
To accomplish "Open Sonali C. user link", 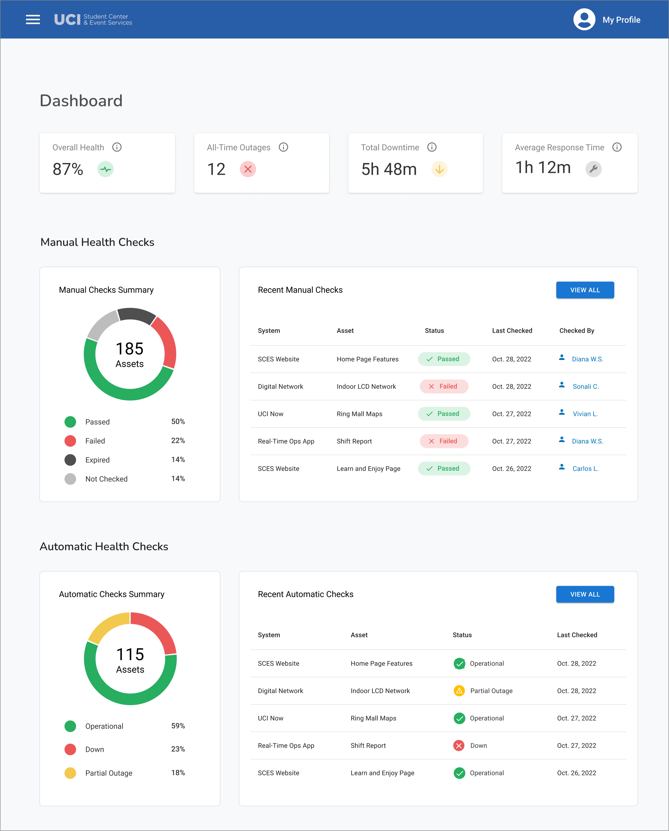I will tap(585, 387).
